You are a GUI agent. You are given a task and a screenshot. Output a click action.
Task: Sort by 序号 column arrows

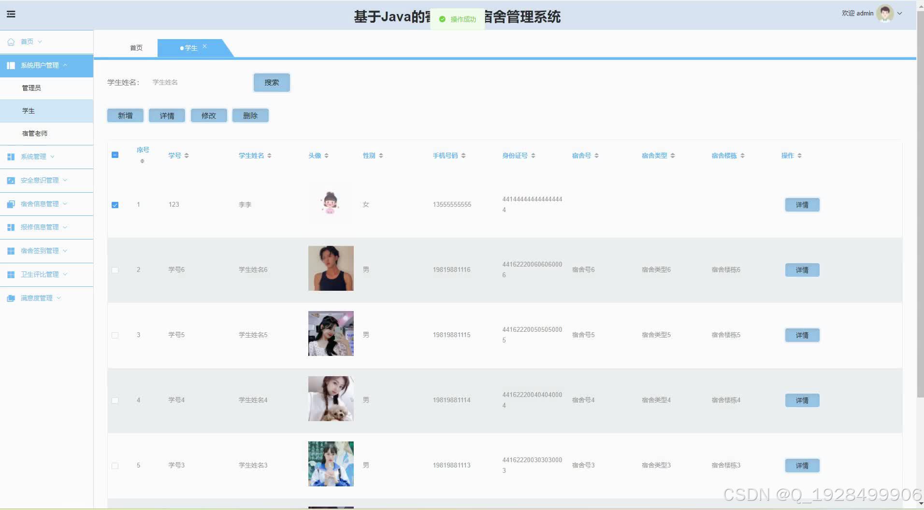point(142,161)
